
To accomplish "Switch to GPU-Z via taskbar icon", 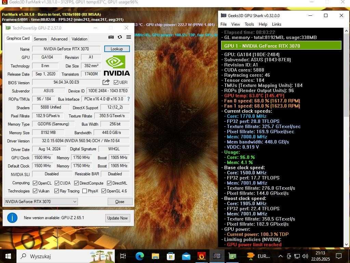I will pos(232,256).
